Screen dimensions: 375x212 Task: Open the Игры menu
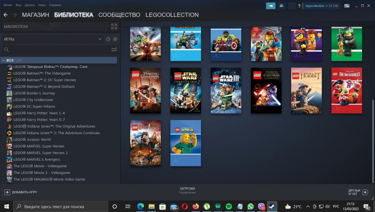[42, 5]
